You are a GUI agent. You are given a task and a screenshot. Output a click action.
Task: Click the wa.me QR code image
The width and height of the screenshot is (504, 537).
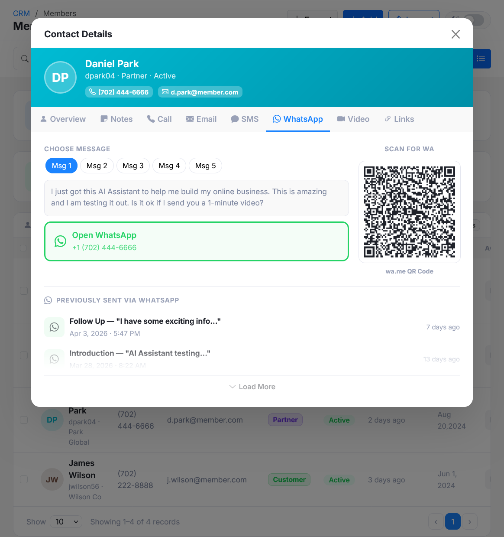point(410,212)
